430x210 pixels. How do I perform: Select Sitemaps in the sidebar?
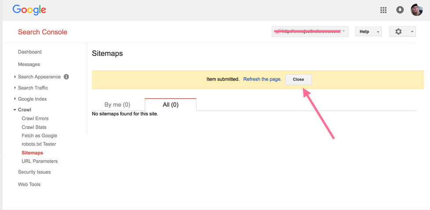point(32,153)
